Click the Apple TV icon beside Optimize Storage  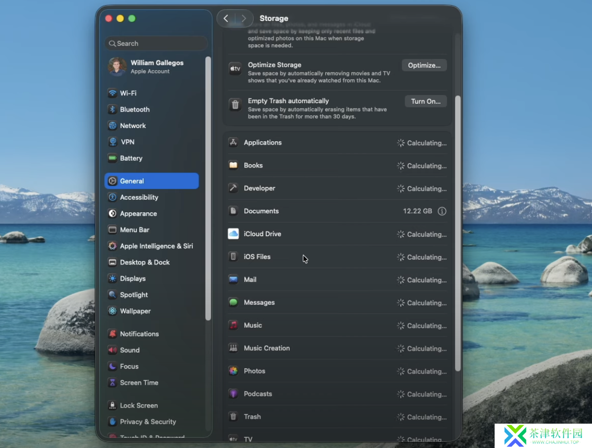pos(235,69)
